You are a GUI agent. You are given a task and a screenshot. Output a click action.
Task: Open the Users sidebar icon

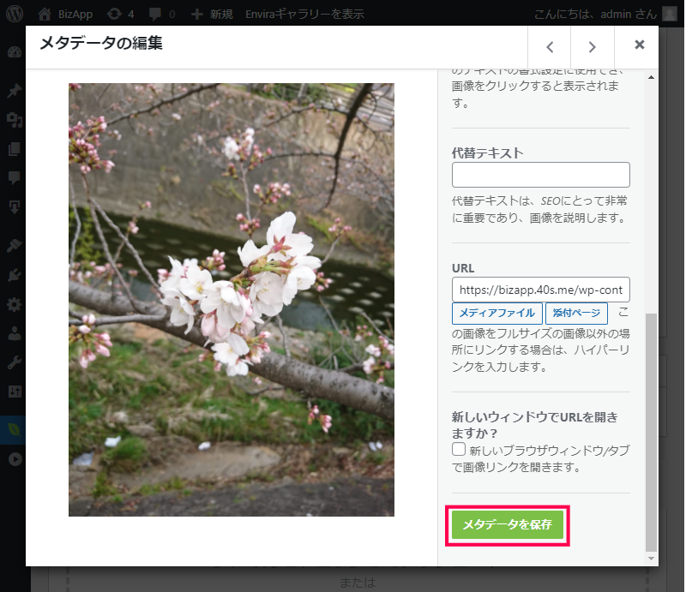[15, 333]
